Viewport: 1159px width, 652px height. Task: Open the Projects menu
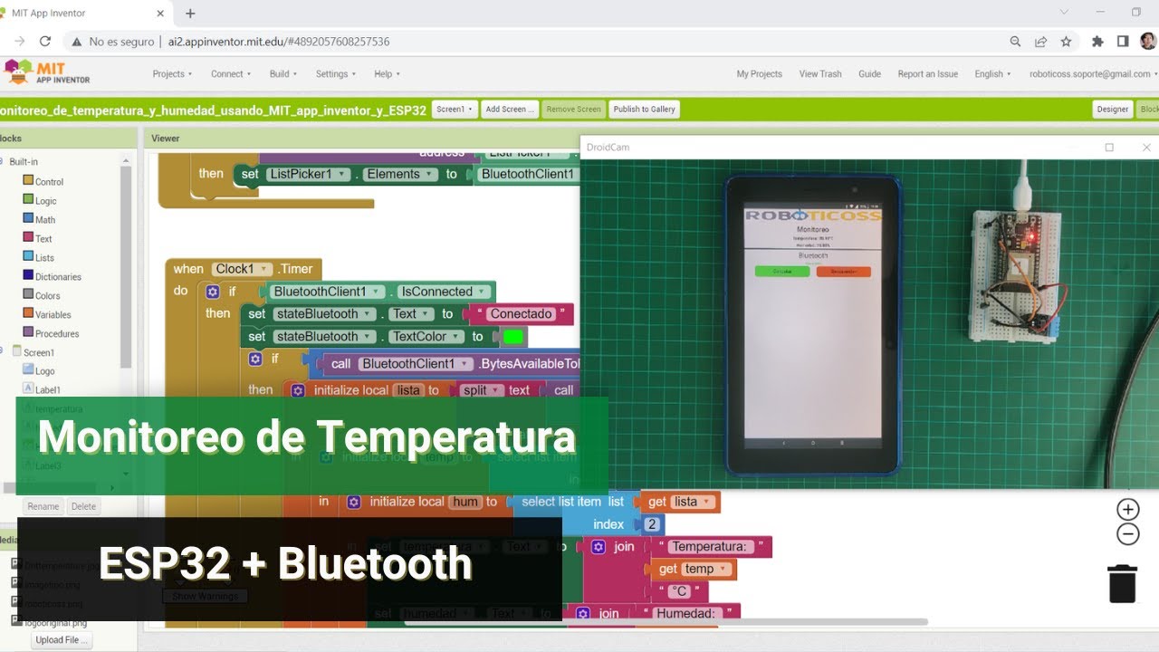click(x=172, y=74)
